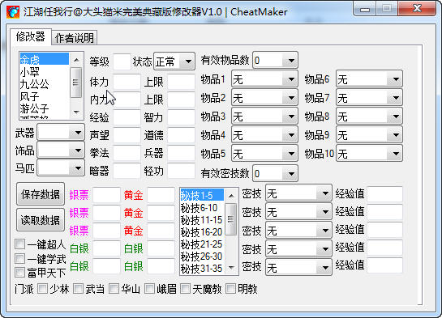442x318 pixels.
Task: Open the 物品1 dropdown
Action: (264, 79)
